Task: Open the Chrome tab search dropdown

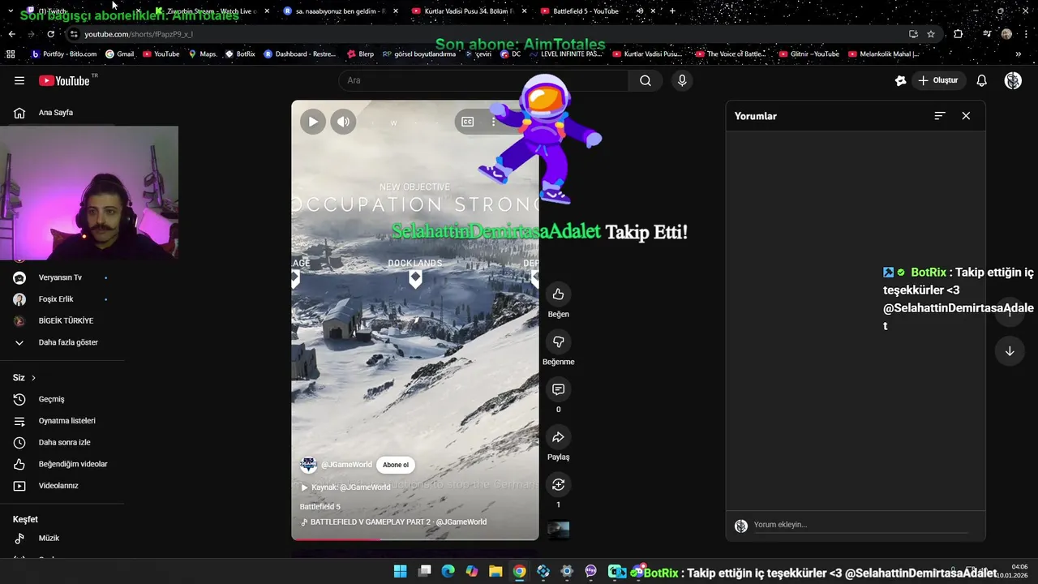Action: click(x=11, y=11)
